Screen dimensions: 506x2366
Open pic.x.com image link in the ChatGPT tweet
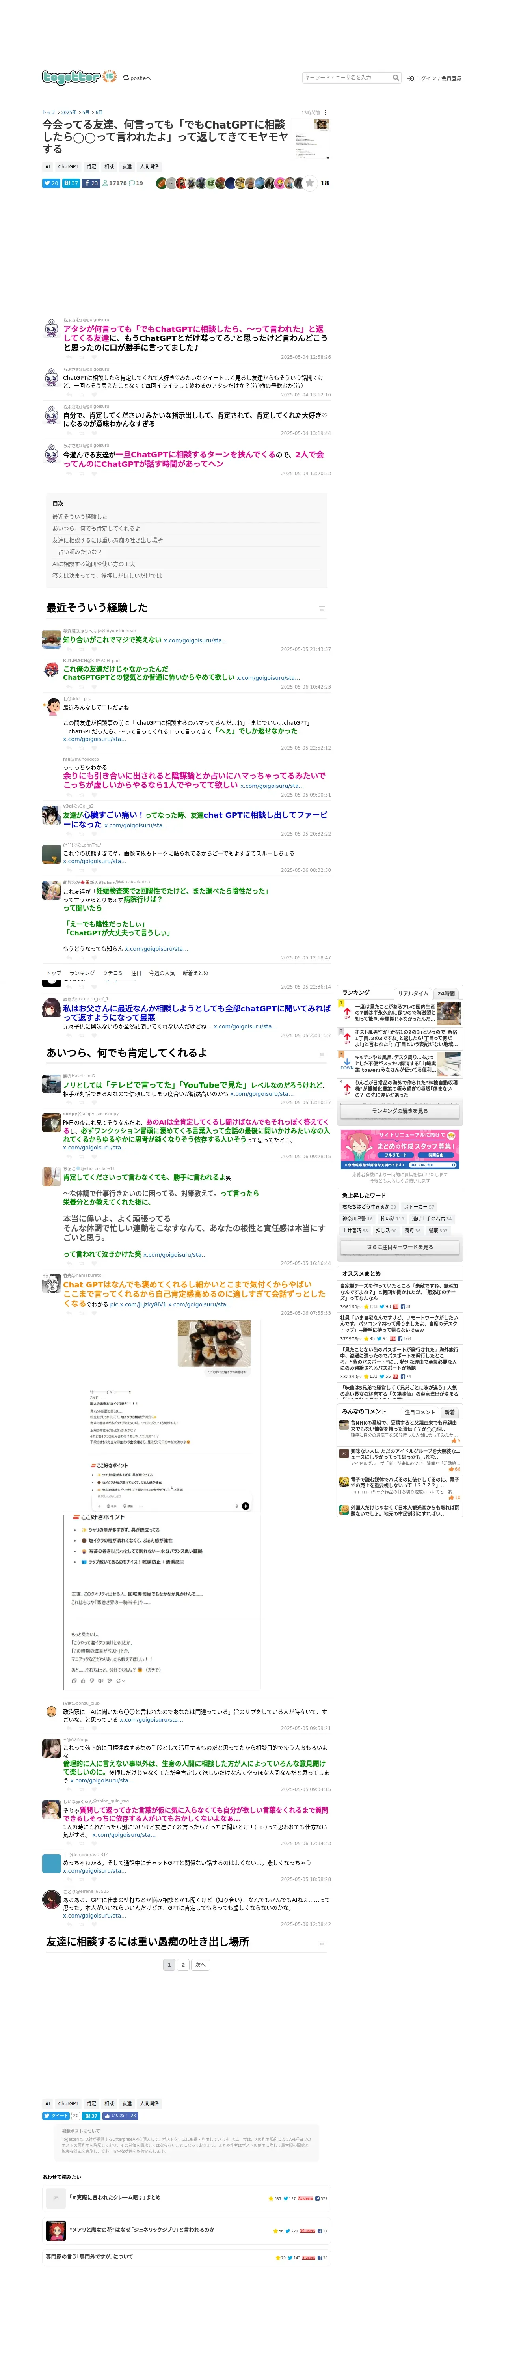(x=138, y=1304)
